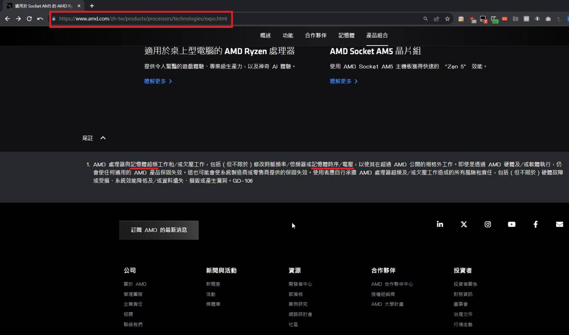Open 企業責任 footer link
This screenshot has width=569, height=335.
click(133, 304)
